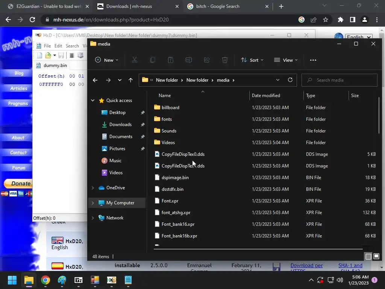Switch to Google Search browser tab
Screen dimensions: 385x289
tap(227, 6)
